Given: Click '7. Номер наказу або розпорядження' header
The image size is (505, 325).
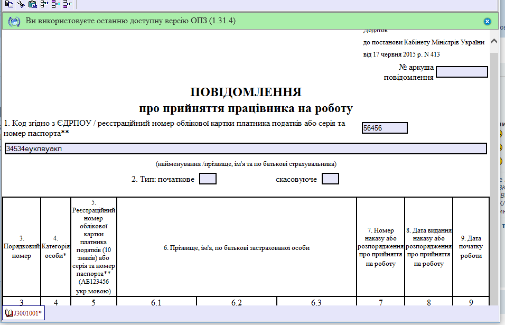Looking at the screenshot, I should pyautogui.click(x=381, y=247).
